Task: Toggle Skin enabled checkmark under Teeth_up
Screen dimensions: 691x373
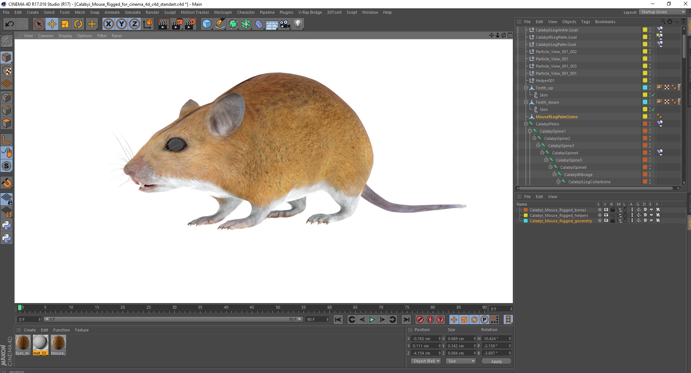Action: (653, 95)
